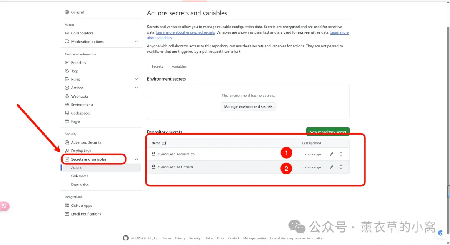450x245 pixels.
Task: Click the Rules icon in sidebar
Action: pyautogui.click(x=67, y=79)
